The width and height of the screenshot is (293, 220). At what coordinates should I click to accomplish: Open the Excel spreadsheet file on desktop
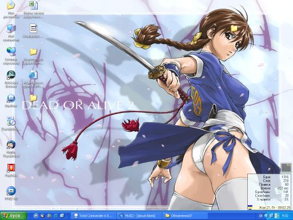pyautogui.click(x=33, y=5)
